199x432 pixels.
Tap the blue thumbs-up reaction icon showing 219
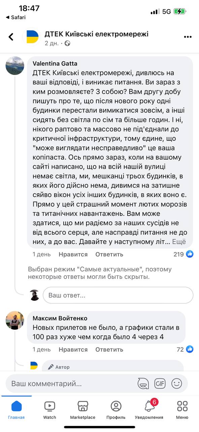coord(189,254)
